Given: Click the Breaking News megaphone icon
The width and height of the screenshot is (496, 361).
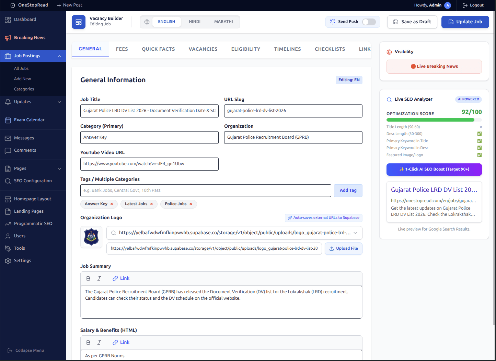Looking at the screenshot, I should point(8,38).
